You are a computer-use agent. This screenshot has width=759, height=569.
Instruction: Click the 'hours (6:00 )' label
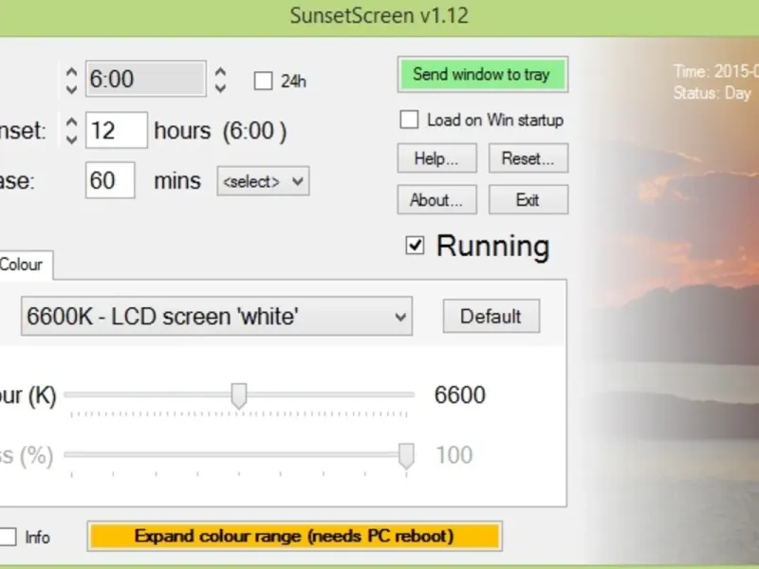[220, 131]
